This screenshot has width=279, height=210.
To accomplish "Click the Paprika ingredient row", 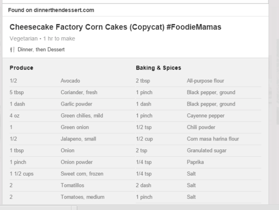I will coord(199,162).
